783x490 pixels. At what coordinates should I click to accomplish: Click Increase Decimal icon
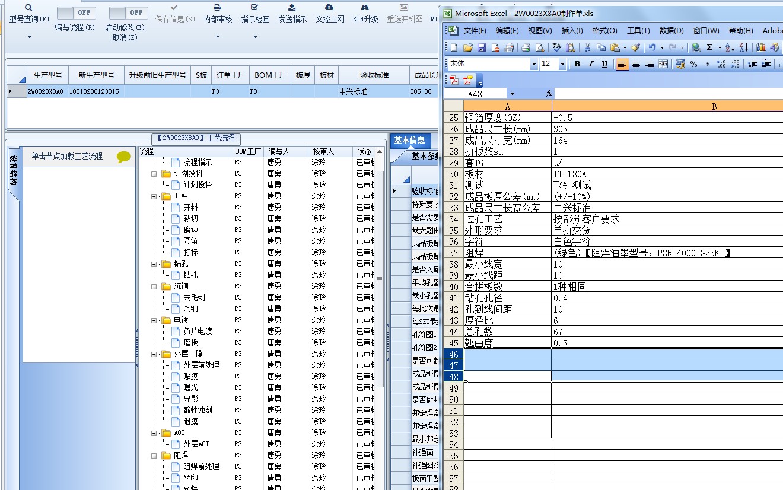[x=721, y=64]
